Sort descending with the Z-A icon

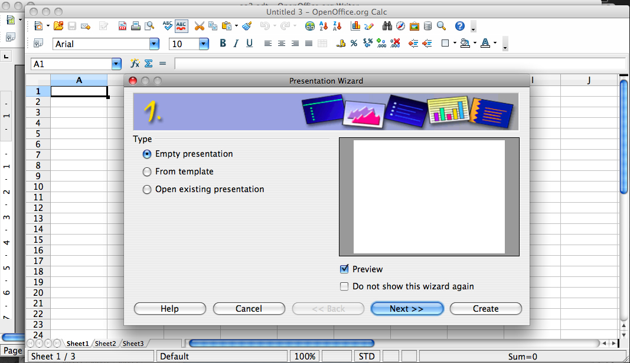click(337, 26)
